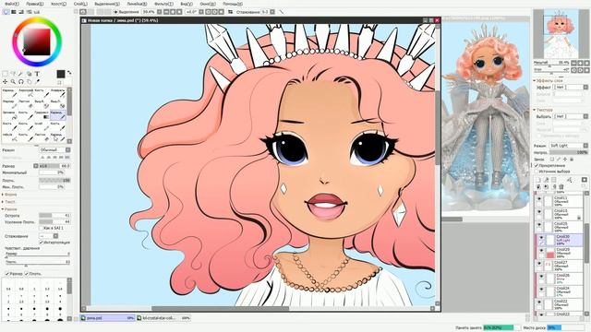Select the Eyedropper tool
The height and width of the screenshot is (332, 591).
click(37, 81)
